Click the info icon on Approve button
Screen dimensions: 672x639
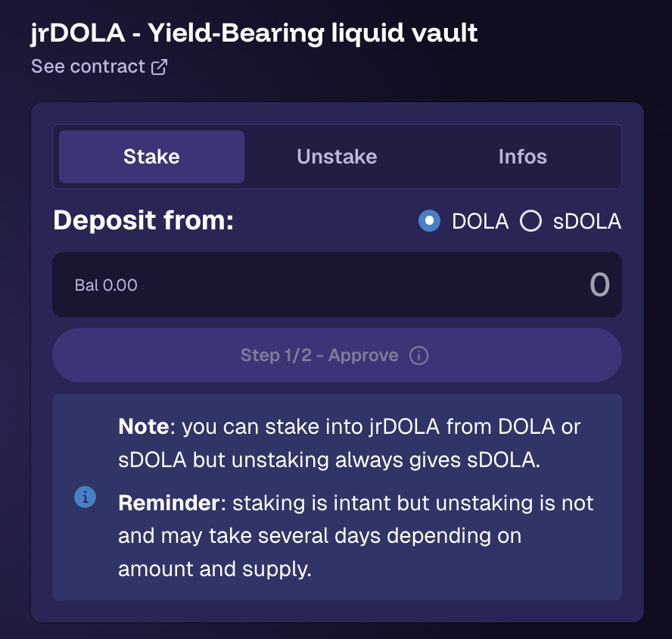tap(418, 355)
